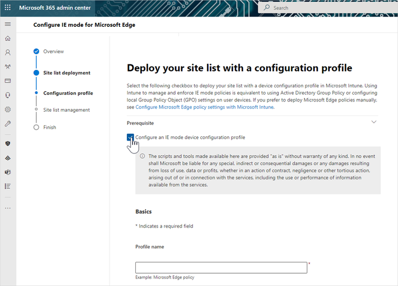The image size is (398, 286).
Task: Show more navigation items ellipsis
Action: pos(8,208)
